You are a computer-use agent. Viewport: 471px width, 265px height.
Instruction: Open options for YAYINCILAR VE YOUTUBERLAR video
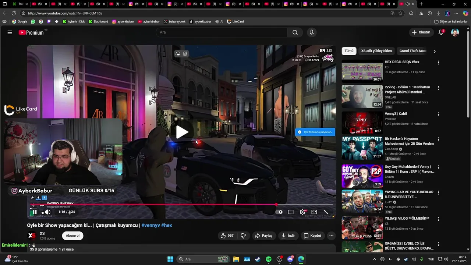[438, 193]
